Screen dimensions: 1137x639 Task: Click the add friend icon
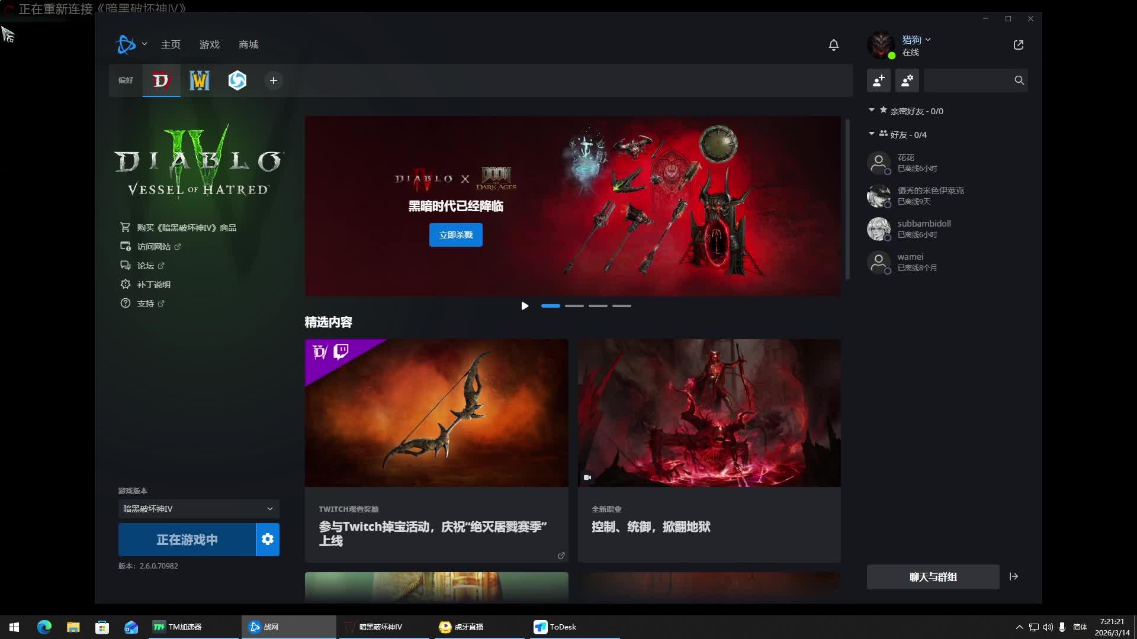[x=879, y=80]
